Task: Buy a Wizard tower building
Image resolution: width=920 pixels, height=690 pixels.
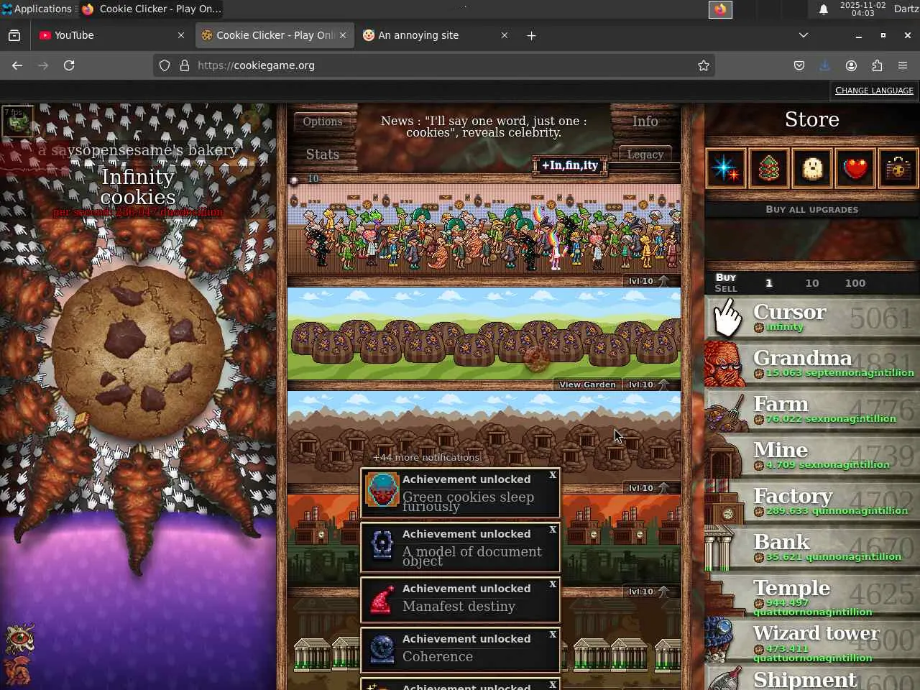Action: [812, 639]
